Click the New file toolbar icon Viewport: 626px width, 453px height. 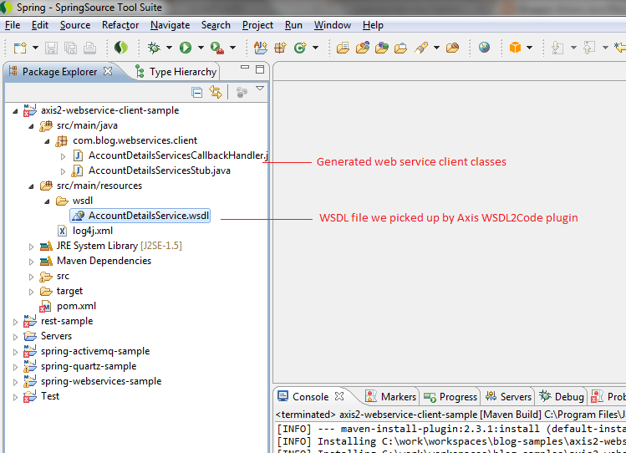[x=20, y=48]
